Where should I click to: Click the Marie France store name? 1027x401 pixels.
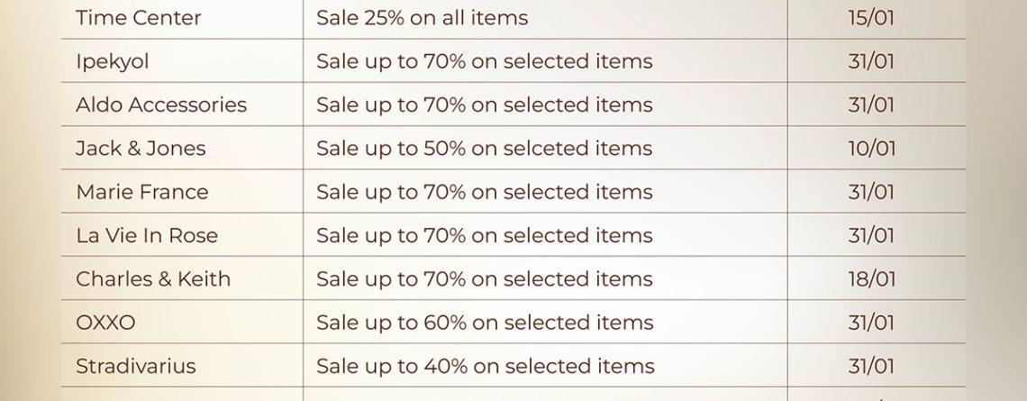tap(142, 192)
